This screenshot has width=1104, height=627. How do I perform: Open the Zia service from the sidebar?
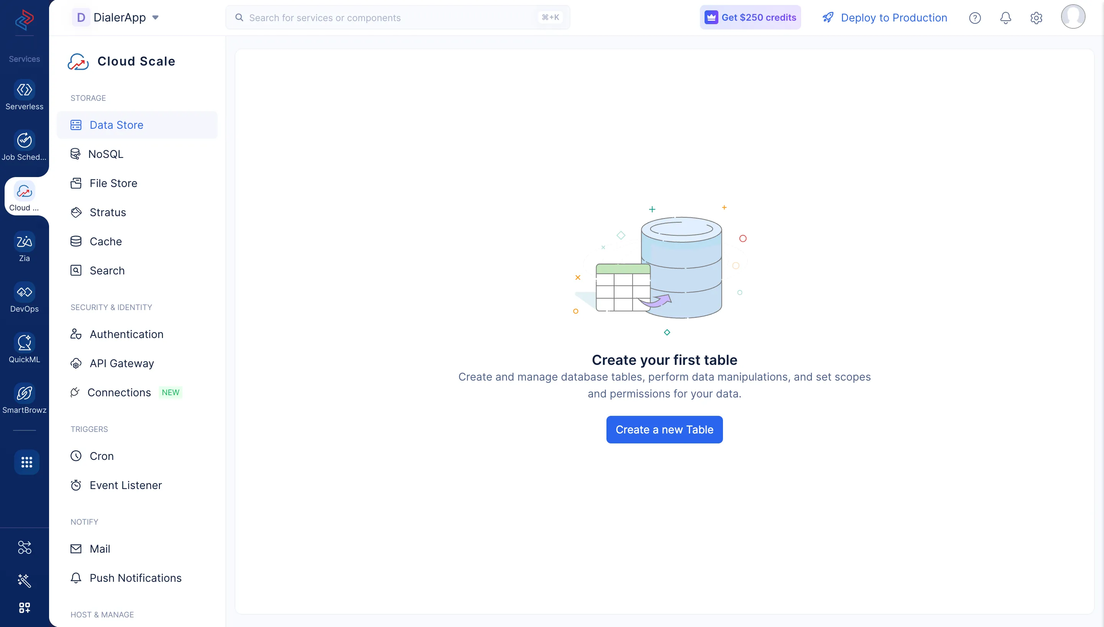24,246
